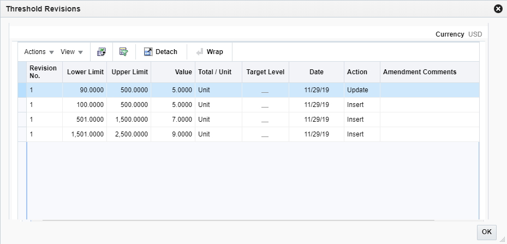Click the 9.0000 value cell

pos(173,134)
